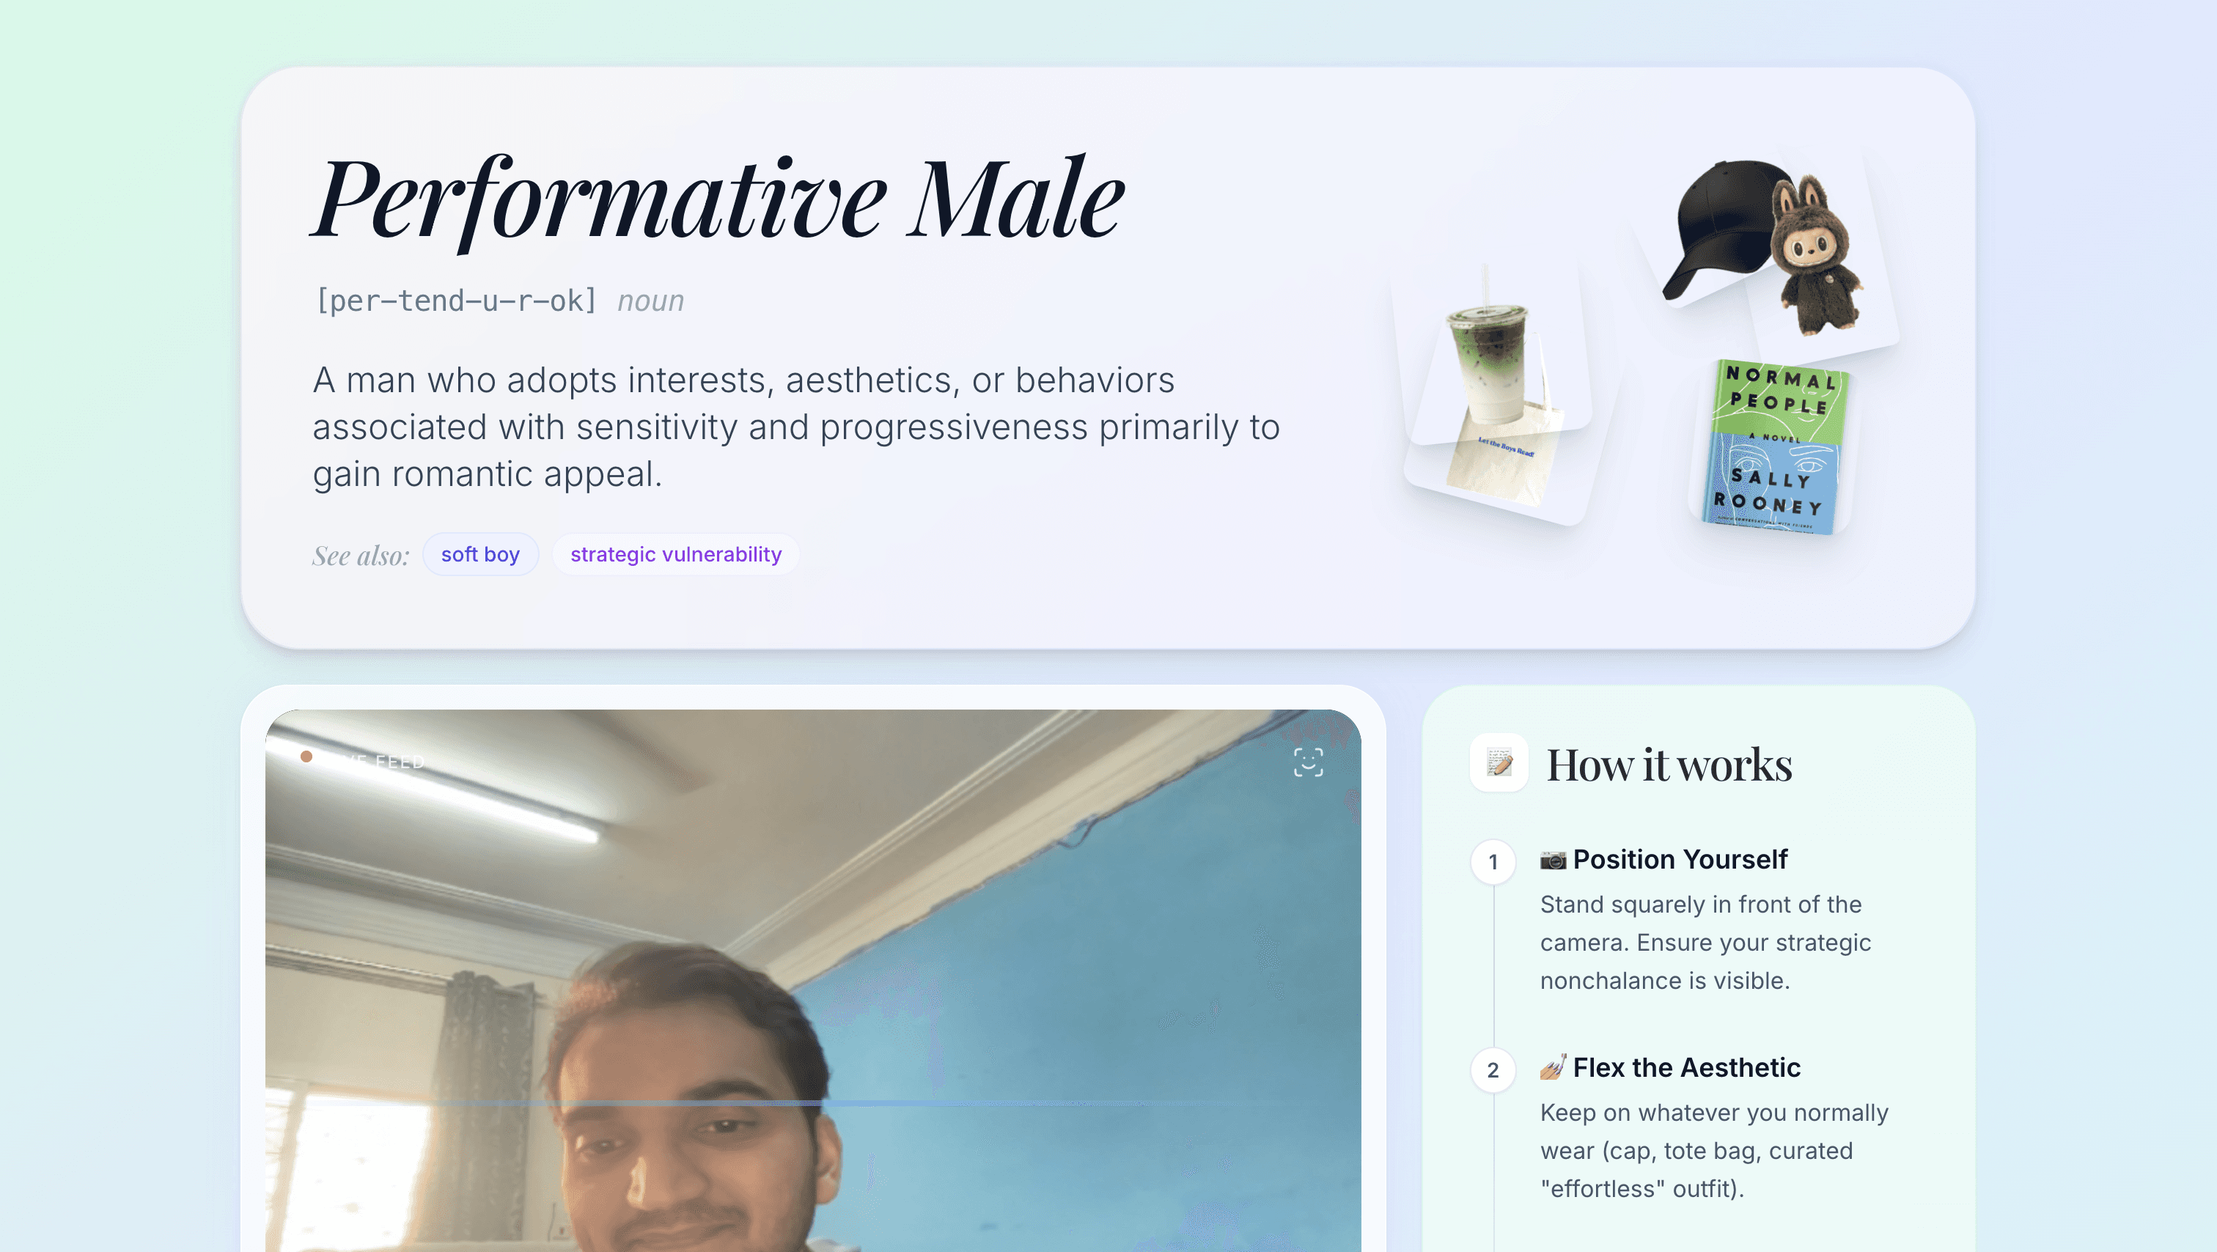Click the Performative Male title
The image size is (2217, 1252).
click(718, 199)
